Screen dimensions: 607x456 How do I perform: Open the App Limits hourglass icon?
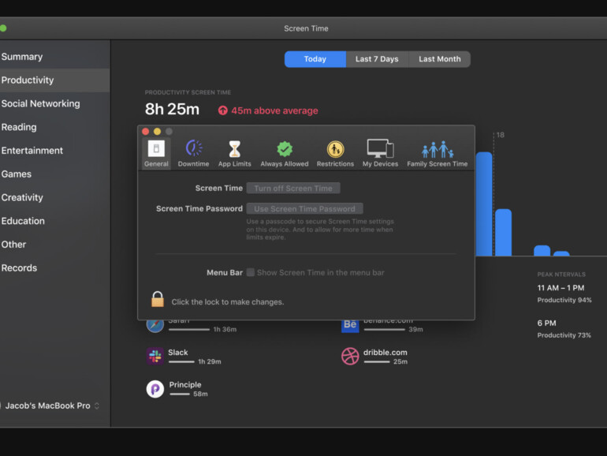235,149
